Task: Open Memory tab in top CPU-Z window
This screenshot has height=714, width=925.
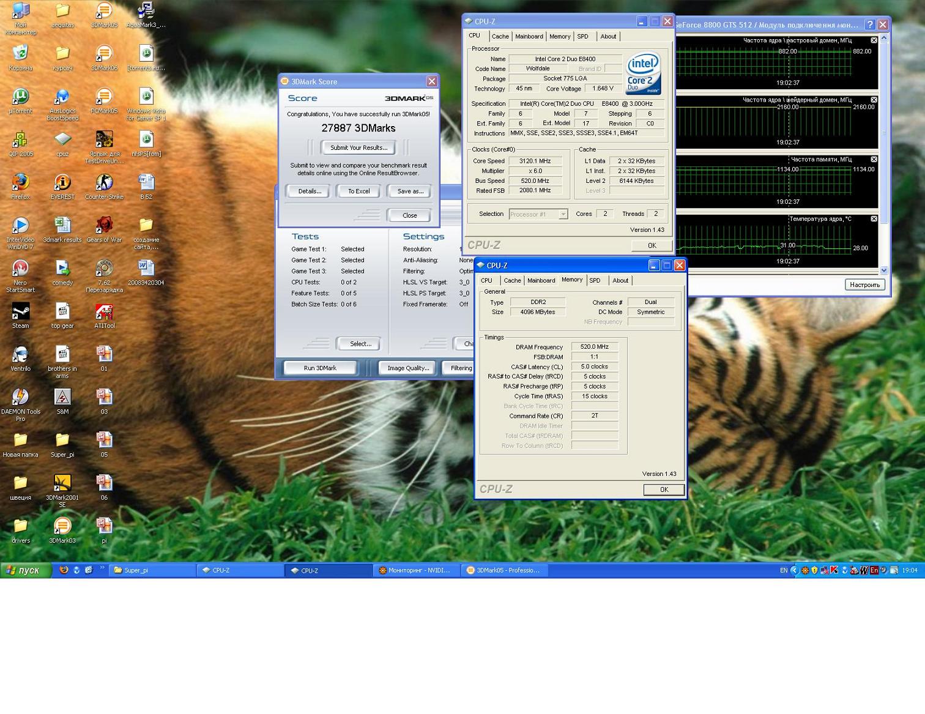Action: point(560,37)
